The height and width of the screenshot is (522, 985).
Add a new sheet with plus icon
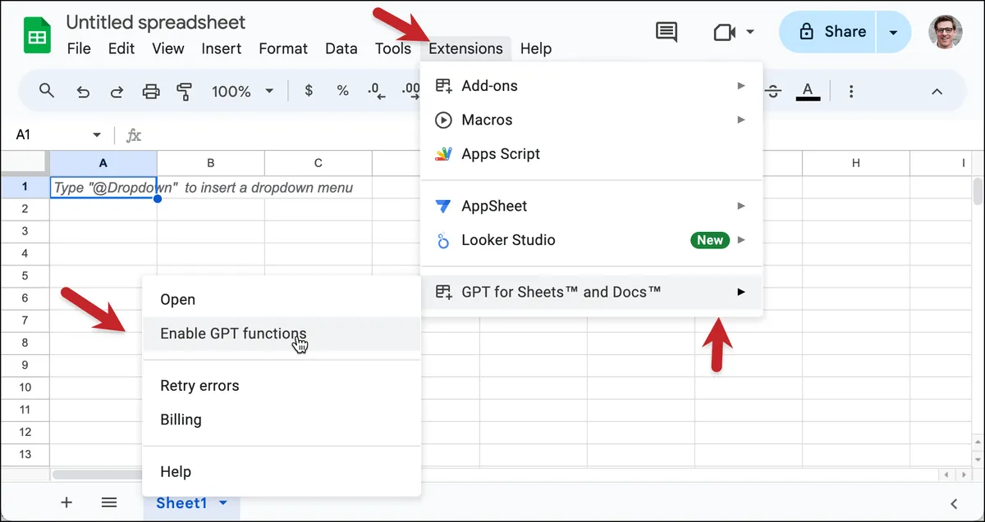coord(66,502)
